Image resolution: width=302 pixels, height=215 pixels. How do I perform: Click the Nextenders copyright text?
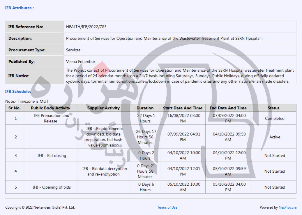40,207
